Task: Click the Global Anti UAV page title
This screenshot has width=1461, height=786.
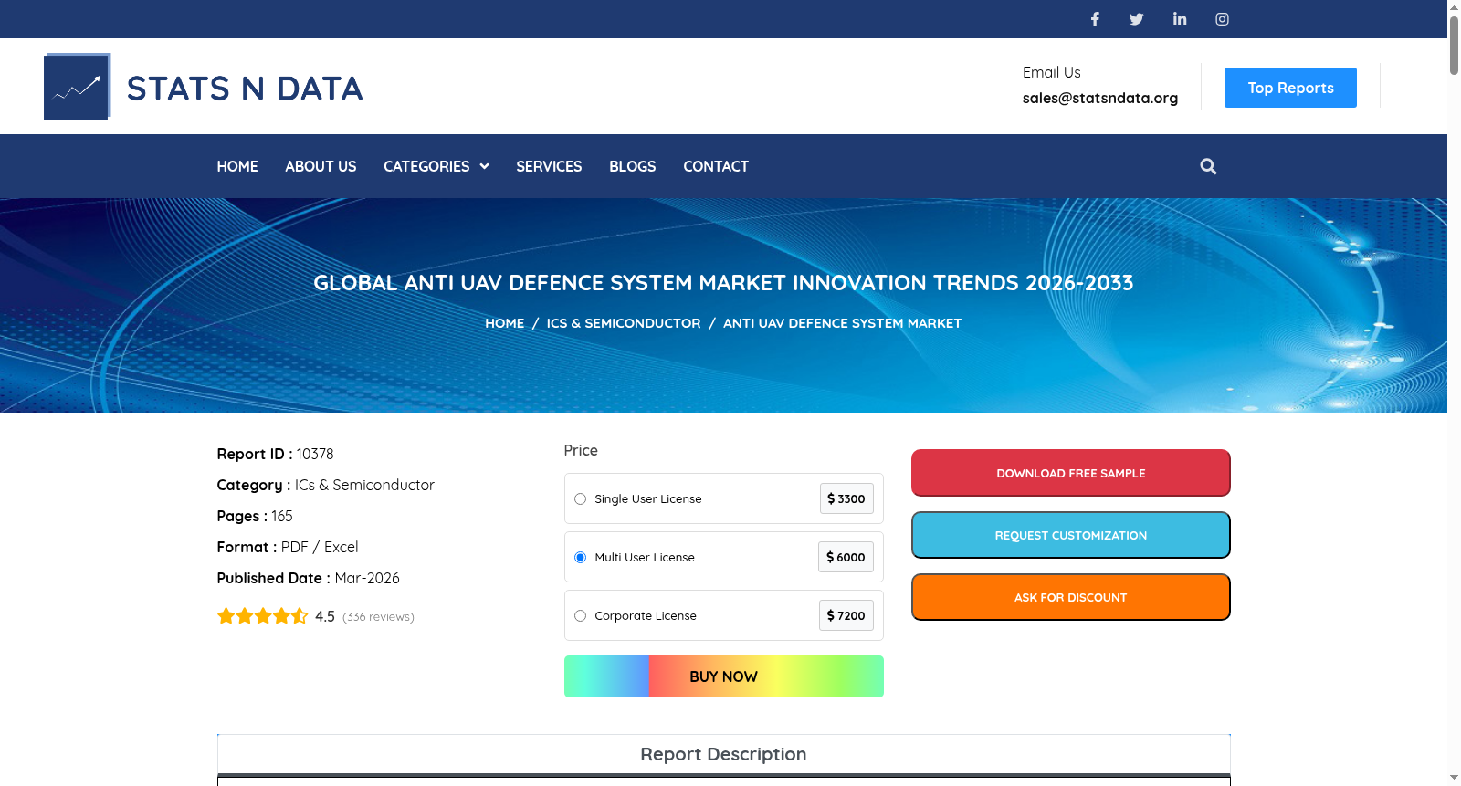Action: (x=723, y=283)
